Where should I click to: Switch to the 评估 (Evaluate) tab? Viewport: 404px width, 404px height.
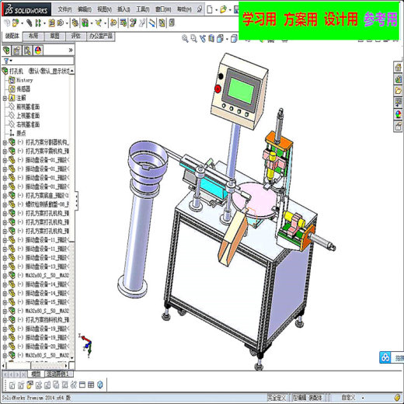pos(75,36)
